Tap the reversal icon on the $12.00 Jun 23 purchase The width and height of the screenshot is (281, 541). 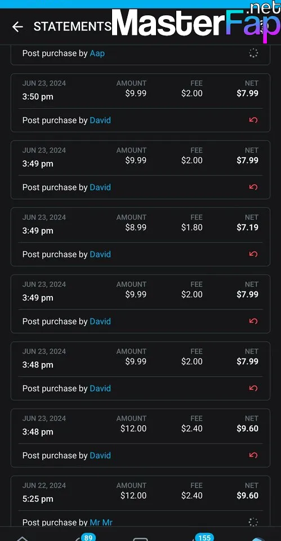253,455
